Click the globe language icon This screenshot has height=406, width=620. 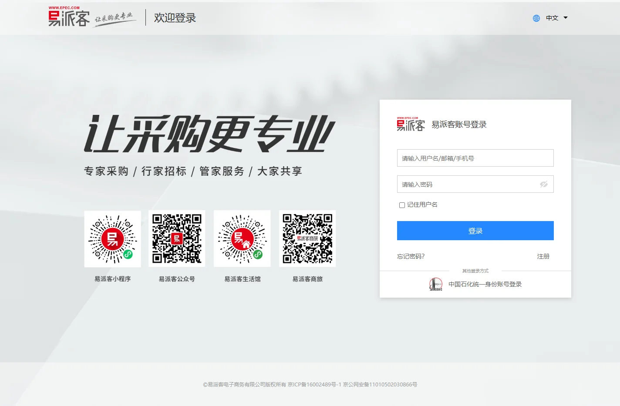tap(536, 18)
